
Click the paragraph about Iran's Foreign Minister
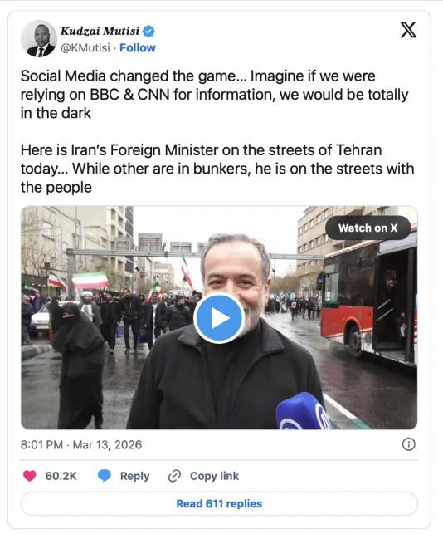pos(217,169)
